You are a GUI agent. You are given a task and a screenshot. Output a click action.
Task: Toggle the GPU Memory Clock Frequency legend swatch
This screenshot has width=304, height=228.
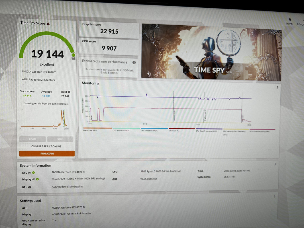pyautogui.click(x=236, y=129)
